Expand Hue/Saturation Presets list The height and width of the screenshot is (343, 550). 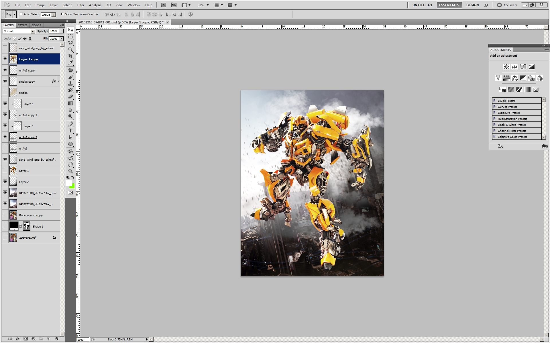pos(494,119)
